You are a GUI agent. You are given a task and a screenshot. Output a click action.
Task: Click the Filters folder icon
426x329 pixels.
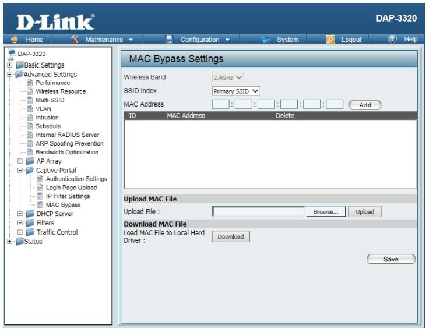click(x=30, y=223)
